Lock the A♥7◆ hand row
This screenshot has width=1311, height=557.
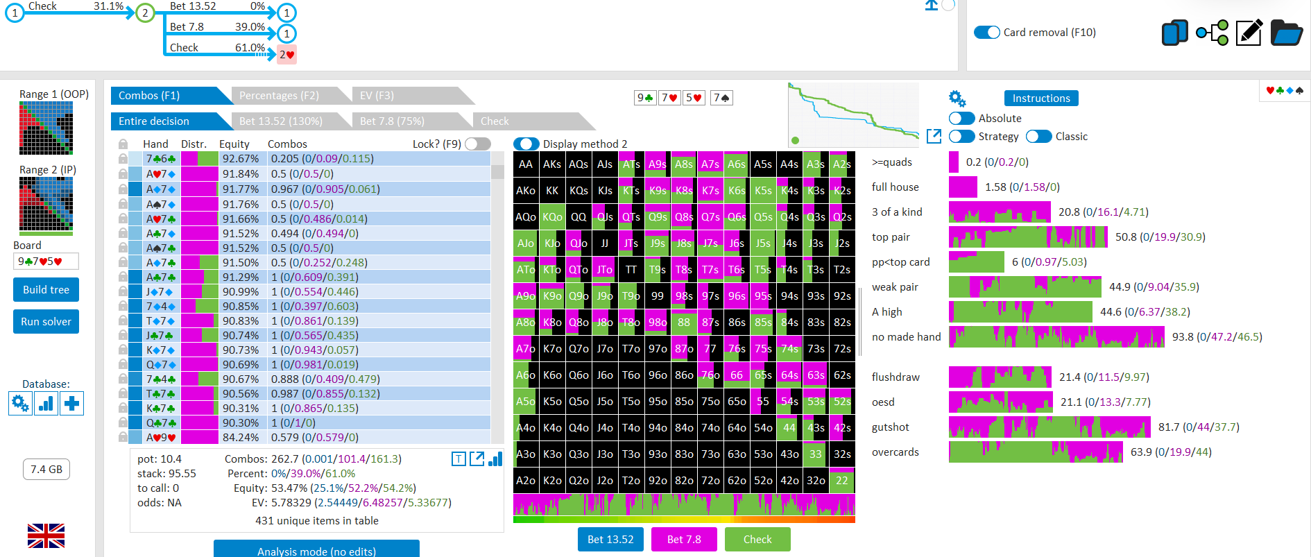click(123, 173)
